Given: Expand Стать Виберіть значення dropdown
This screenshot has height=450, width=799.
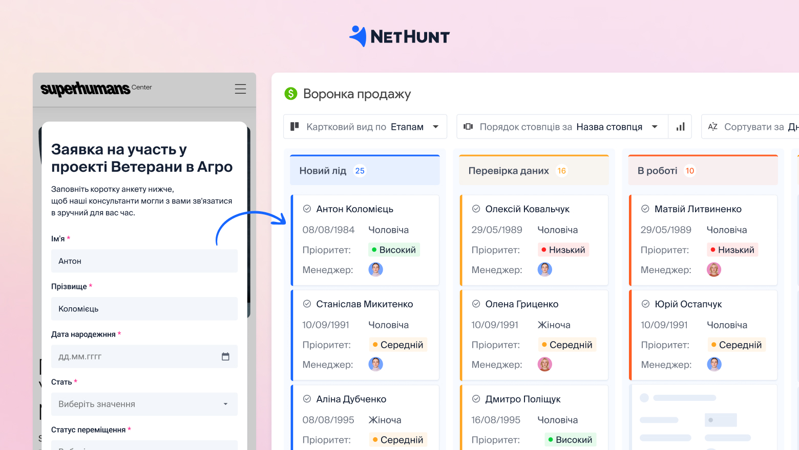Looking at the screenshot, I should click(144, 404).
